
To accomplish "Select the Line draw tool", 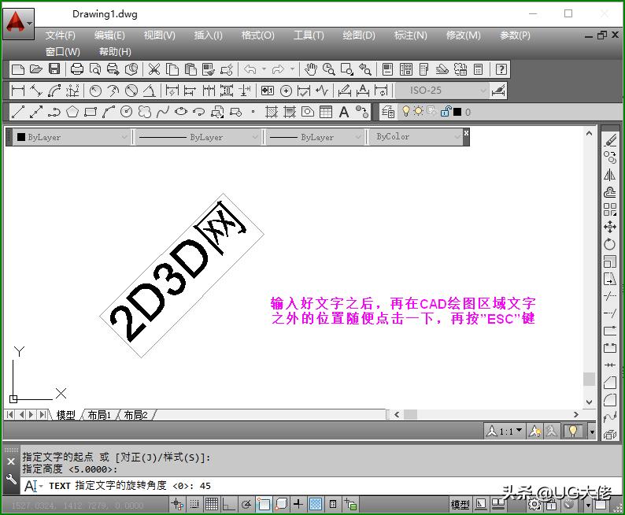I will click(18, 112).
